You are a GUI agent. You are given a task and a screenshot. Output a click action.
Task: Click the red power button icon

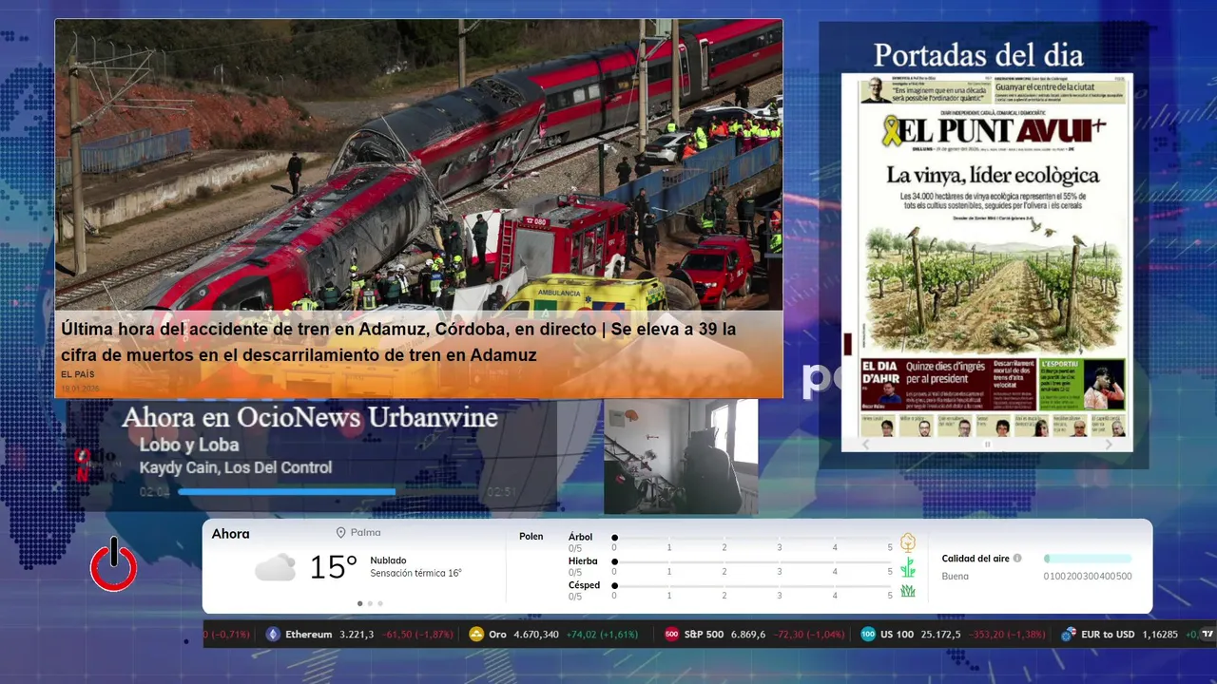click(x=113, y=564)
